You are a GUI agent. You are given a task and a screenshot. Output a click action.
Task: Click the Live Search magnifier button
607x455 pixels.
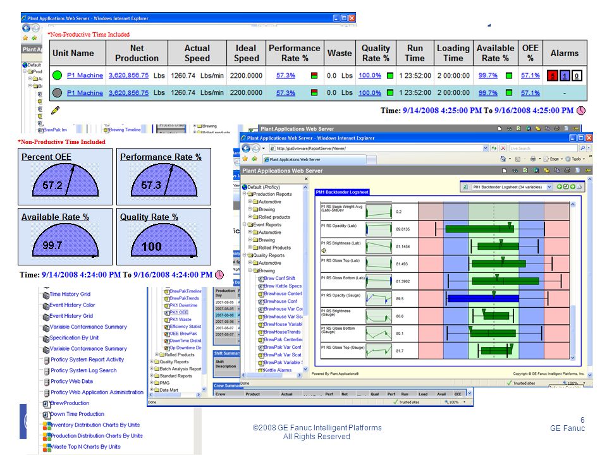[582, 148]
